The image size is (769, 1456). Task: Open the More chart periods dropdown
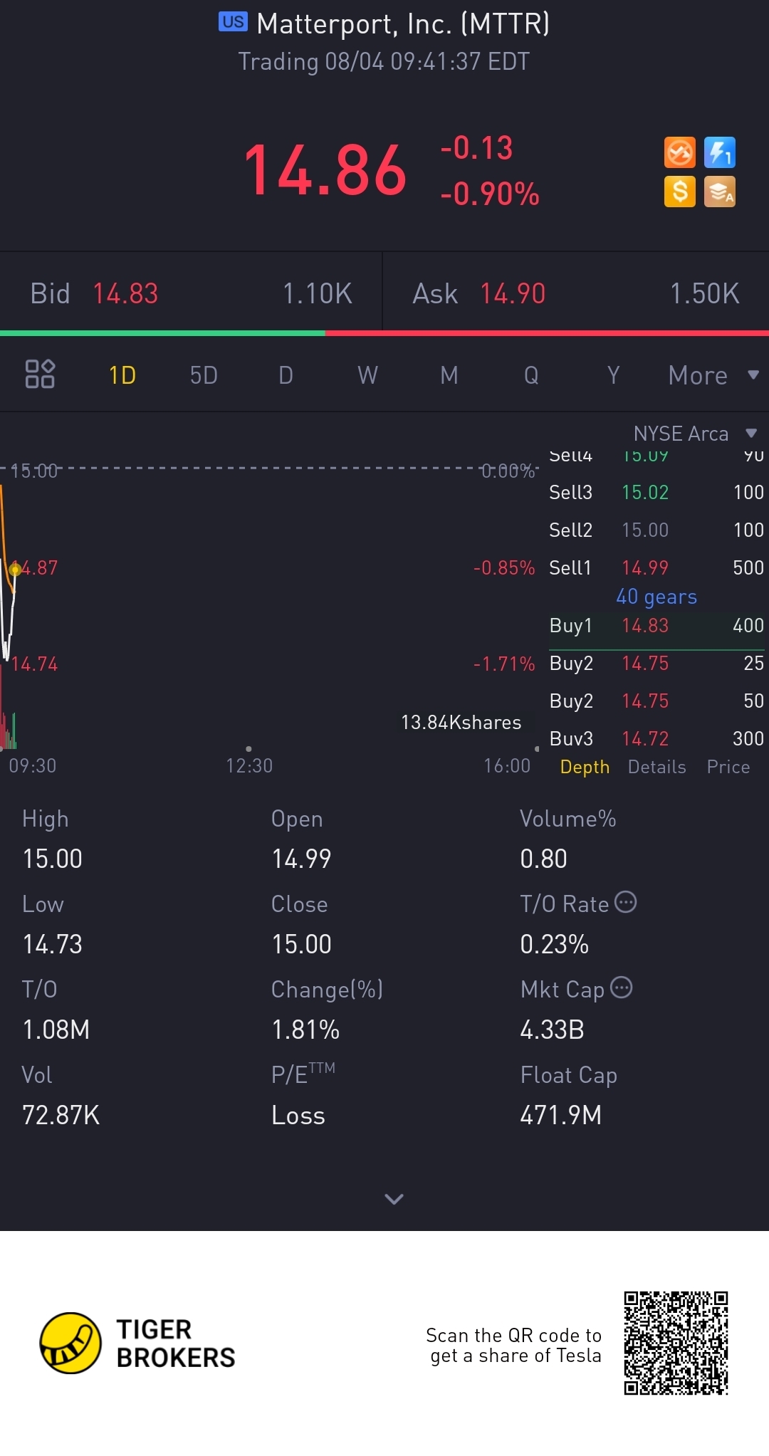713,375
